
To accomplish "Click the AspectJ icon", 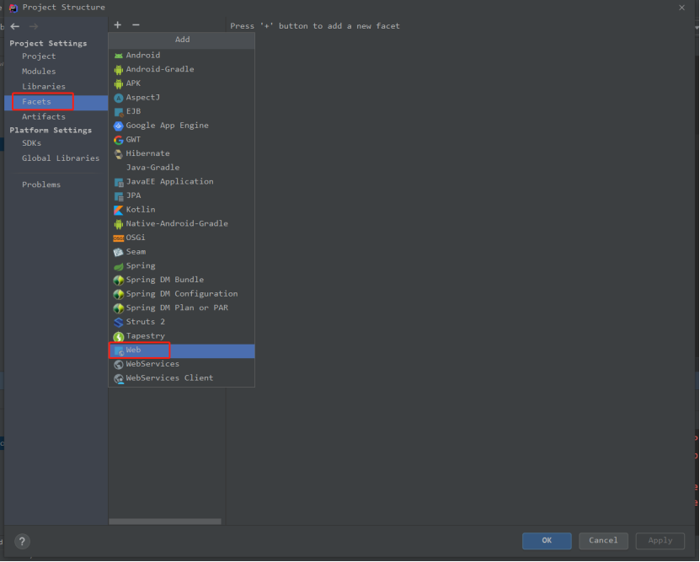I will click(x=118, y=98).
